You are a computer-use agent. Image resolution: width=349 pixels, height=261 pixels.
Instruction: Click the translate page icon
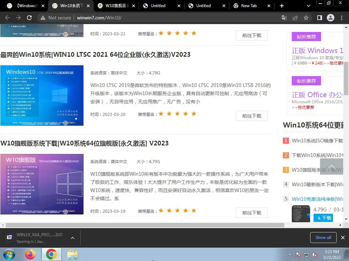tap(284, 18)
